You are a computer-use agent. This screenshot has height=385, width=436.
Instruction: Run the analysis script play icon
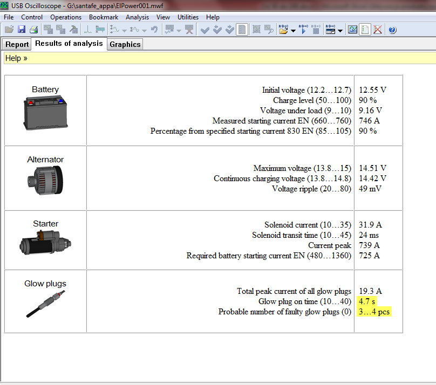(303, 30)
